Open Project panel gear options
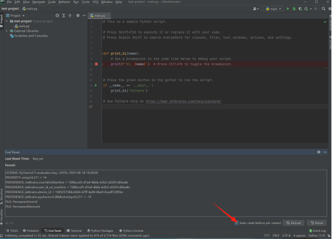This screenshot has height=239, width=332. (x=78, y=16)
